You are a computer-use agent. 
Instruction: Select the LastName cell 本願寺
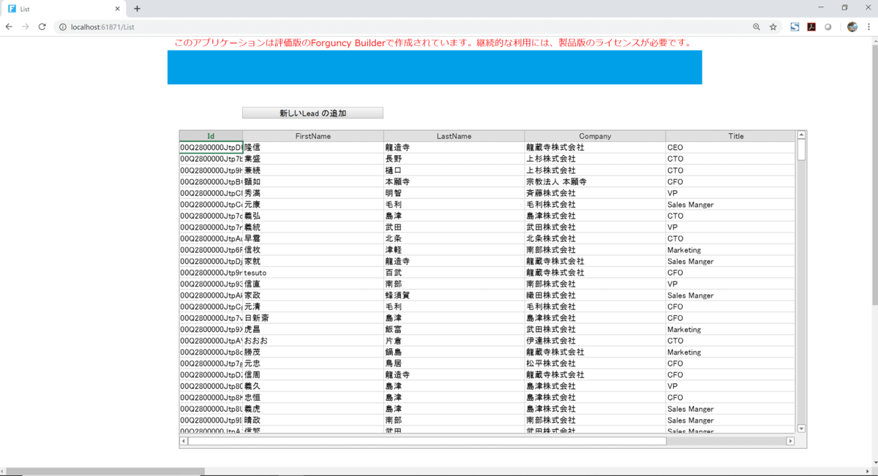[454, 181]
